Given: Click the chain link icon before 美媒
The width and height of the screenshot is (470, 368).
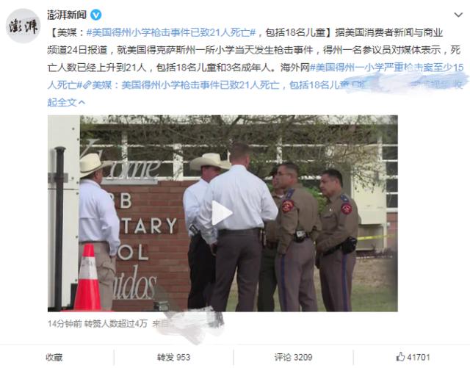Looking at the screenshot, I should pyautogui.click(x=87, y=85).
